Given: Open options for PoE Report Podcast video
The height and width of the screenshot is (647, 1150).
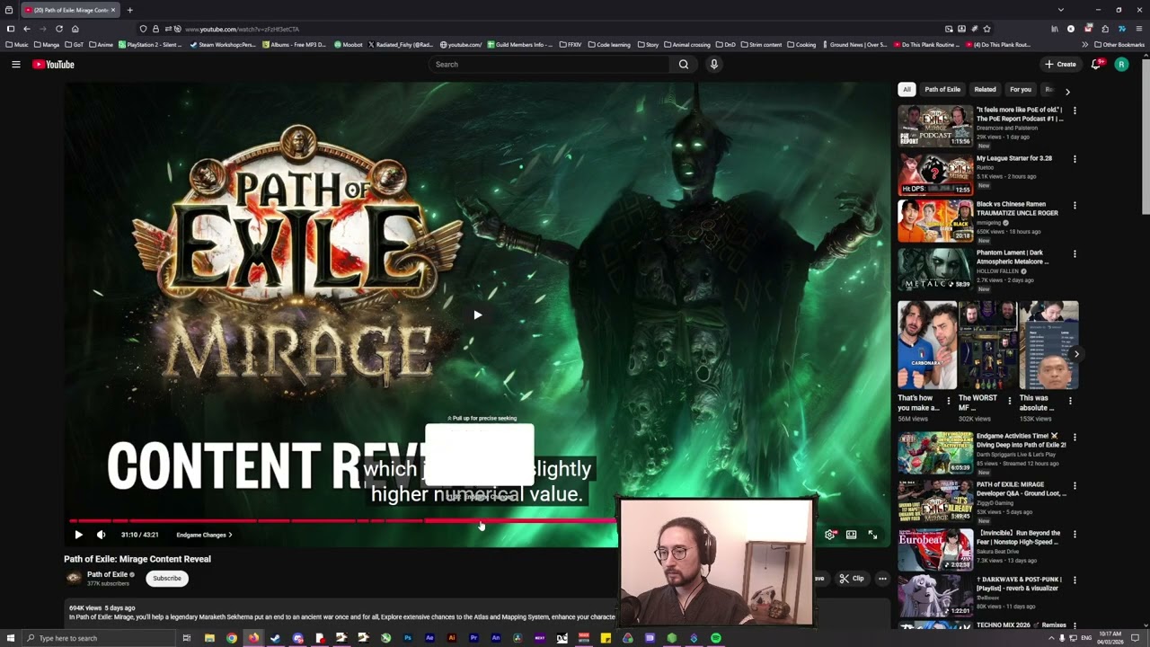Looking at the screenshot, I should pos(1075,111).
